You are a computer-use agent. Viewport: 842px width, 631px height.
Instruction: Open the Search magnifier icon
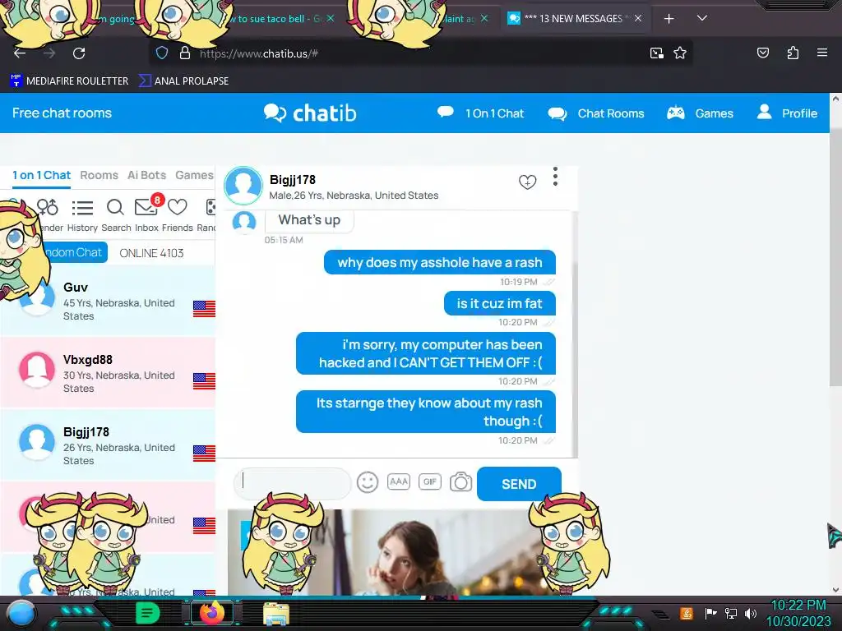(115, 215)
